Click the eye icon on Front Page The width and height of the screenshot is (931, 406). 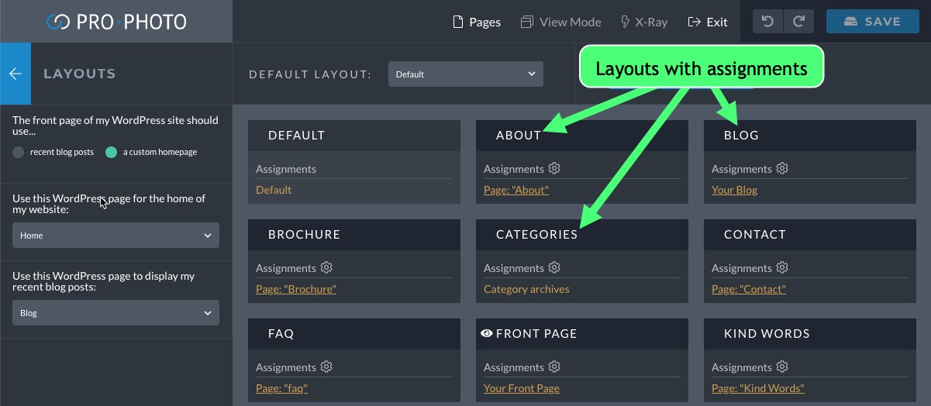(487, 333)
